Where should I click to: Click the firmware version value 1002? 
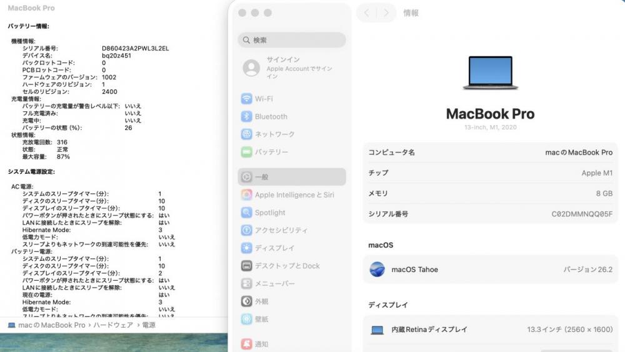109,78
